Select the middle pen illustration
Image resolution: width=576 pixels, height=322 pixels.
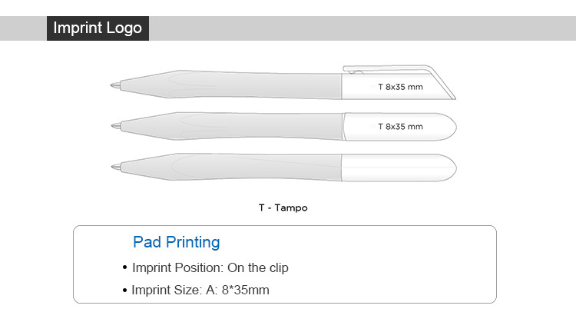pyautogui.click(x=283, y=127)
